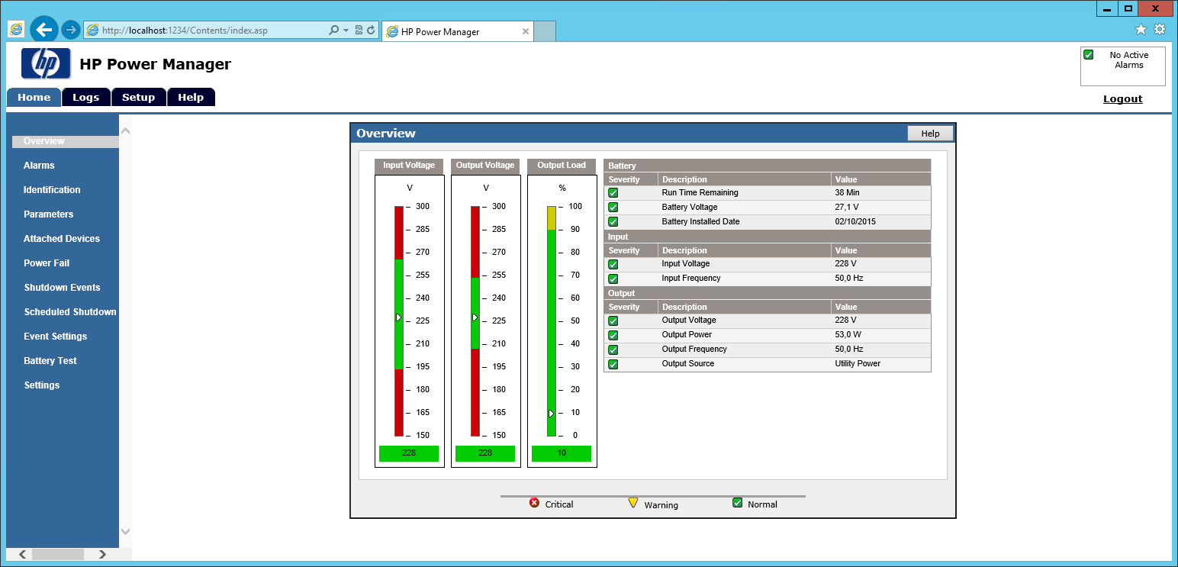Screen dimensions: 1178x567
Task: Open the Logs tab
Action: 85,97
